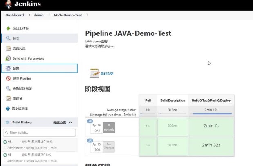Click the 309ms BuildDescription stage cell
This screenshot has width=253, height=166.
pos(172,127)
